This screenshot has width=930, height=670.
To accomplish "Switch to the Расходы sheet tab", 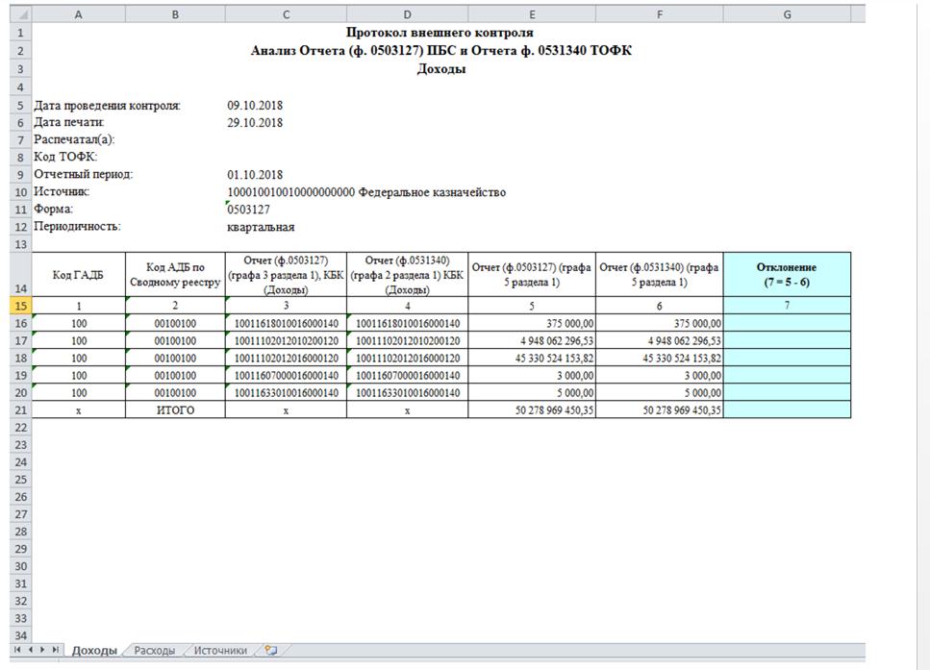I will tap(155, 651).
